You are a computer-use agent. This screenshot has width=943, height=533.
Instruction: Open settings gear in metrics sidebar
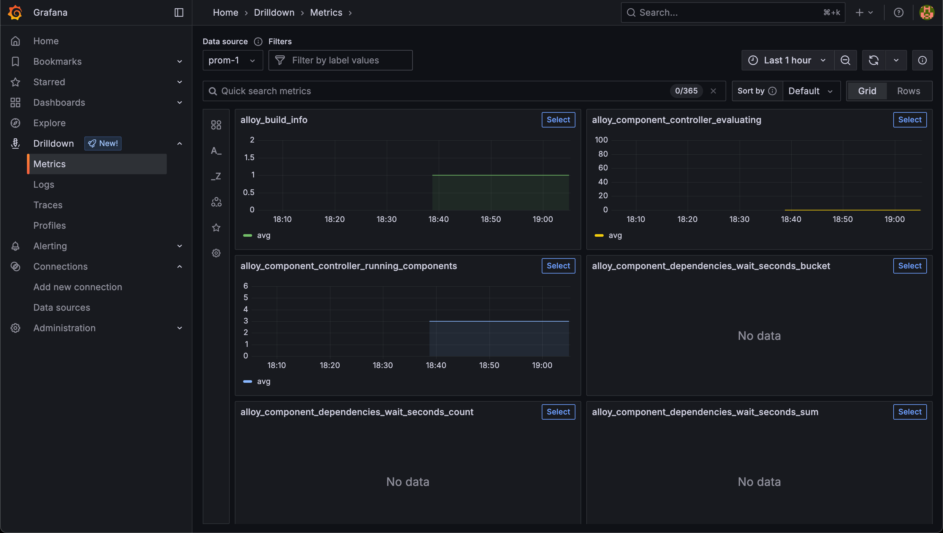(x=216, y=253)
